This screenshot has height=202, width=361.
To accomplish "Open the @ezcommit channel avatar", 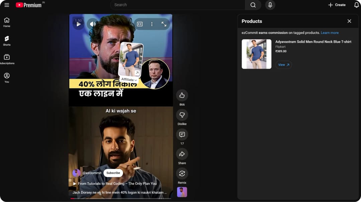I will coord(77,173).
